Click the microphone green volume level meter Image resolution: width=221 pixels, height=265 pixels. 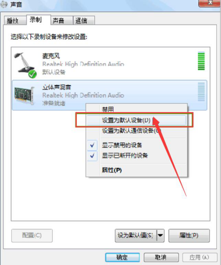point(201,61)
